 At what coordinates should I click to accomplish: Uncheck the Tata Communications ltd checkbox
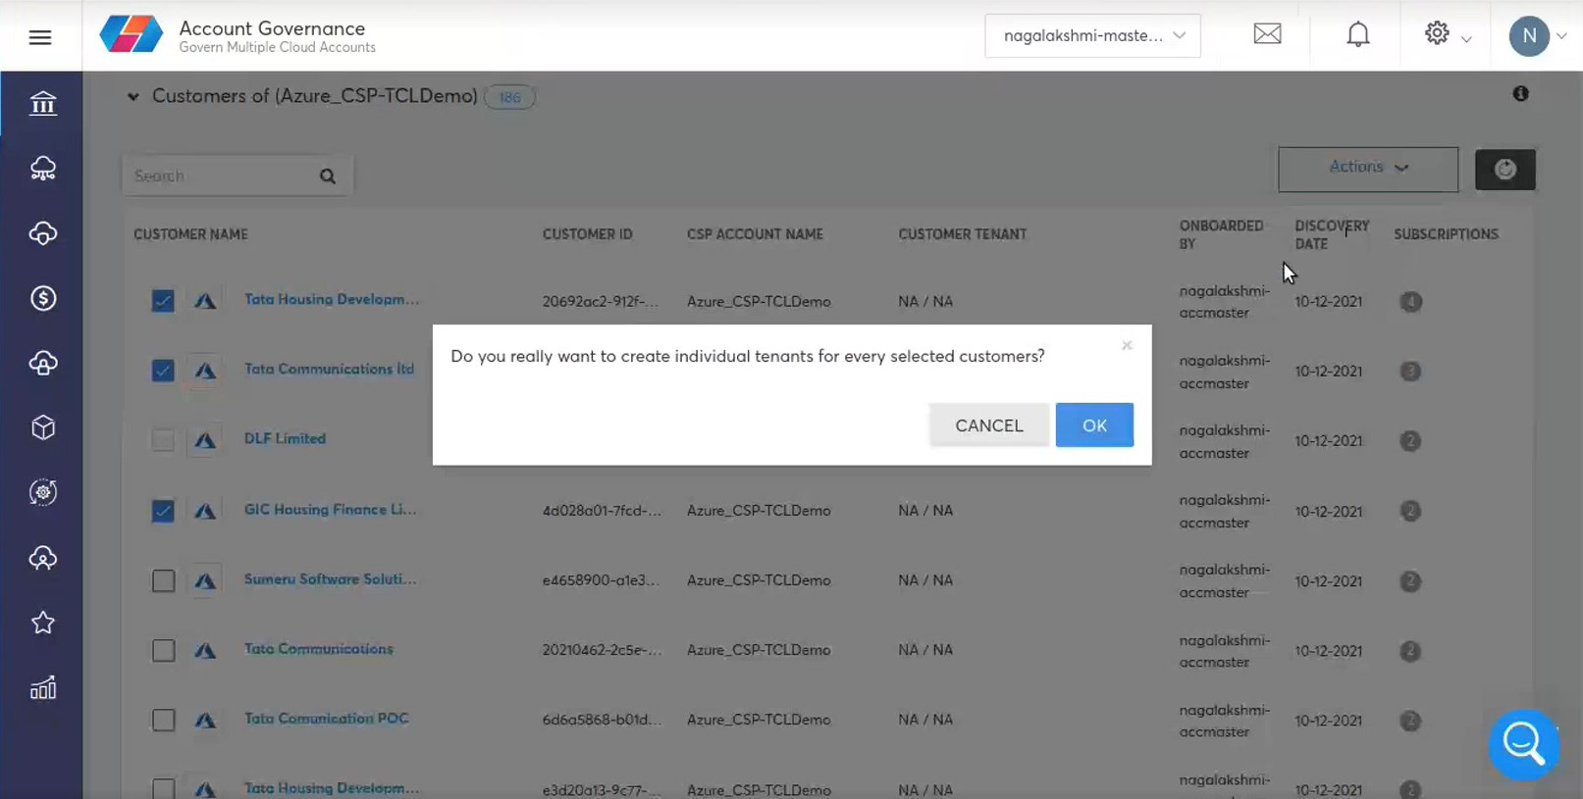163,371
